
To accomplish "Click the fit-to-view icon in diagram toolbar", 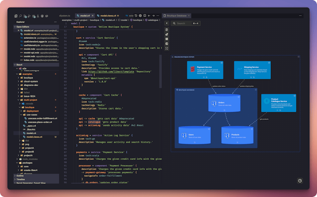I will point(167,49).
